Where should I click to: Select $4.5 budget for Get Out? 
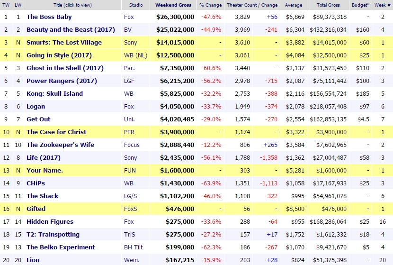pyautogui.click(x=364, y=119)
